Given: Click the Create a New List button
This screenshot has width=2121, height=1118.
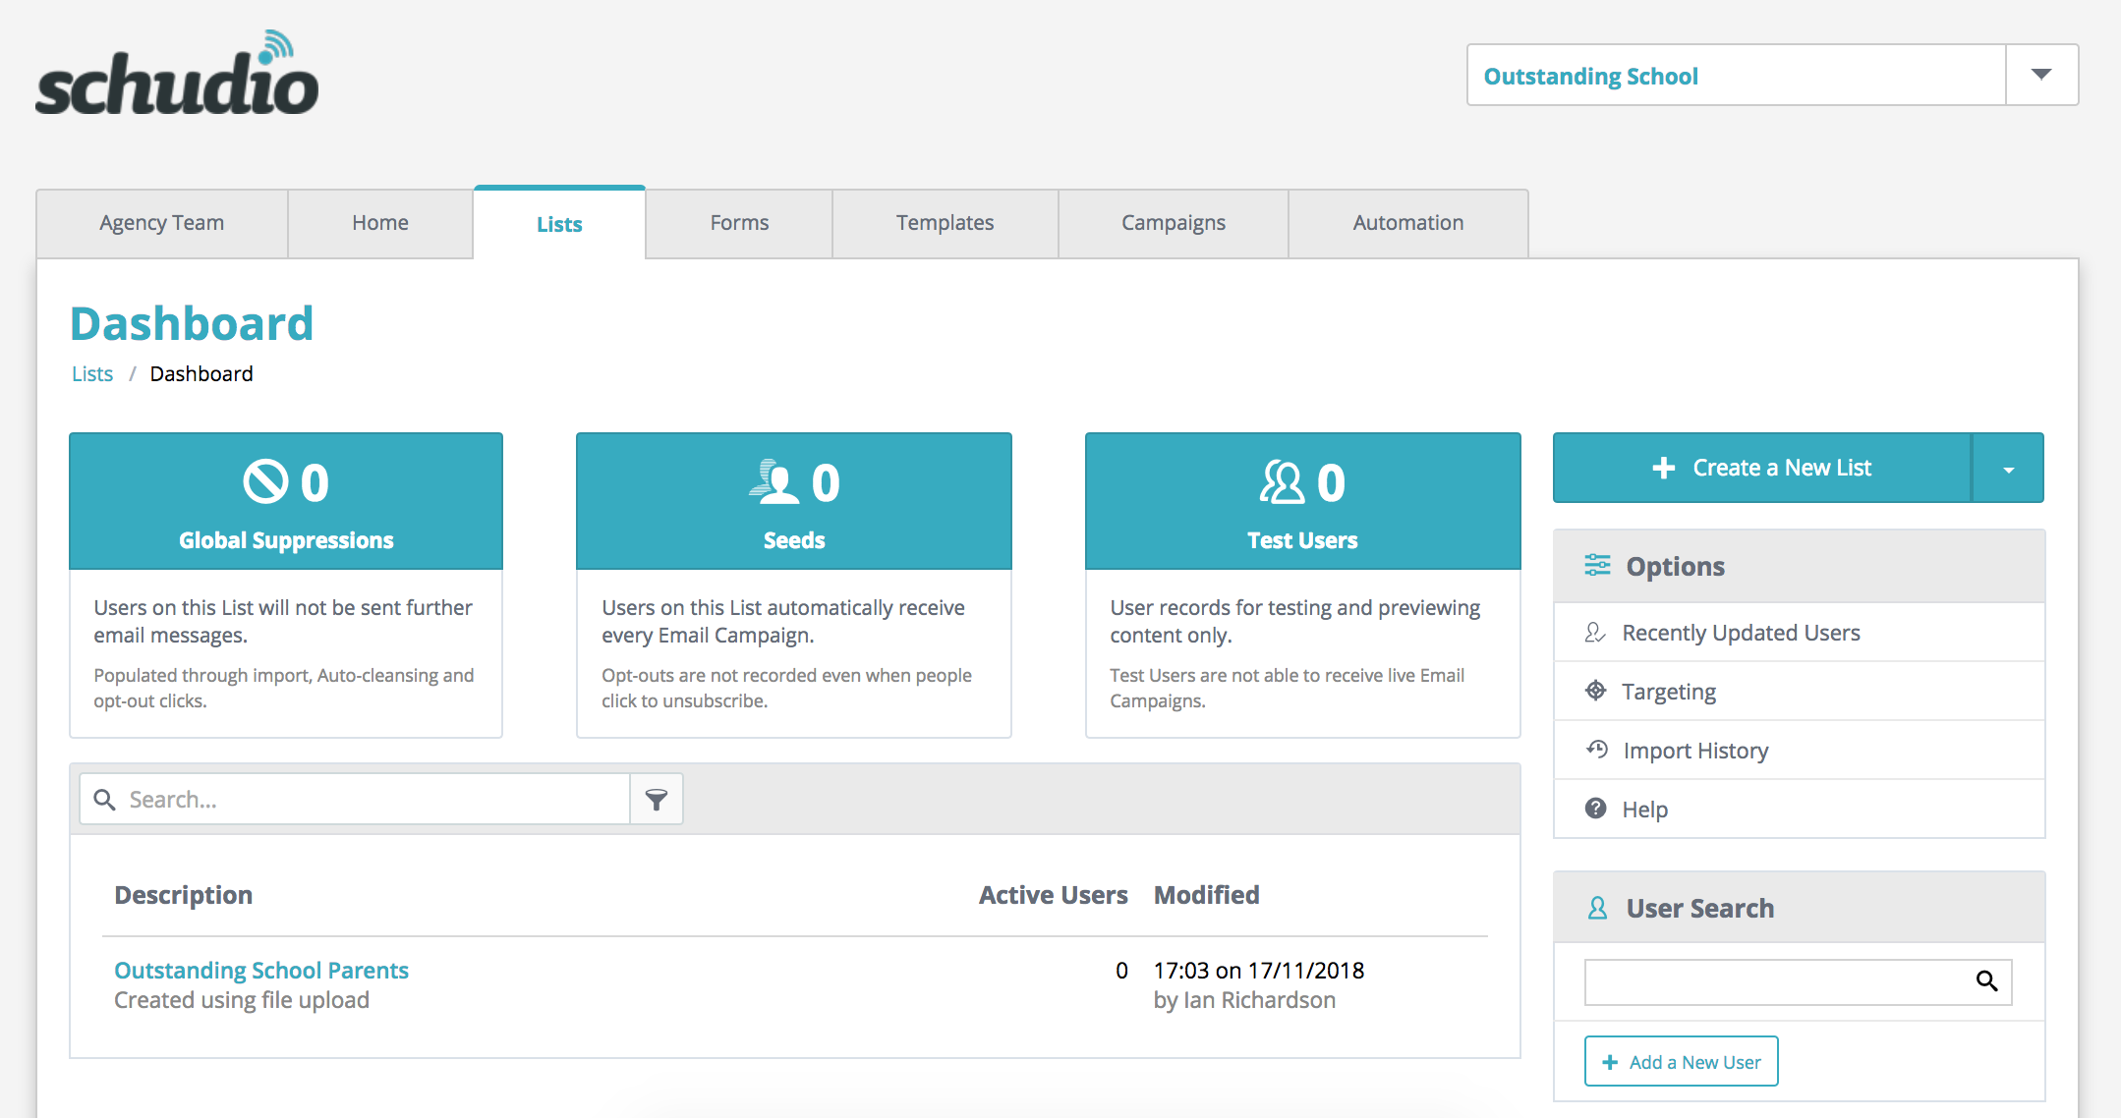Looking at the screenshot, I should tap(1762, 468).
